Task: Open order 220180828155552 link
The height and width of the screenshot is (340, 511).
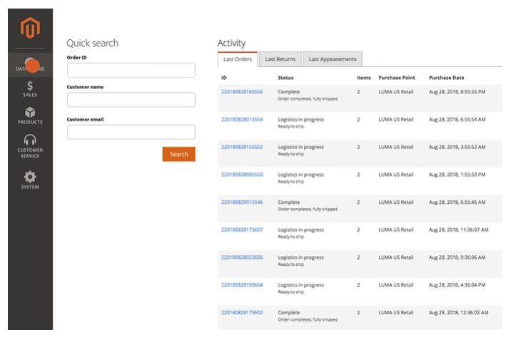Action: pos(242,147)
